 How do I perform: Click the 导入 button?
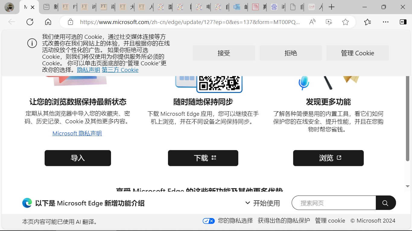(x=78, y=158)
